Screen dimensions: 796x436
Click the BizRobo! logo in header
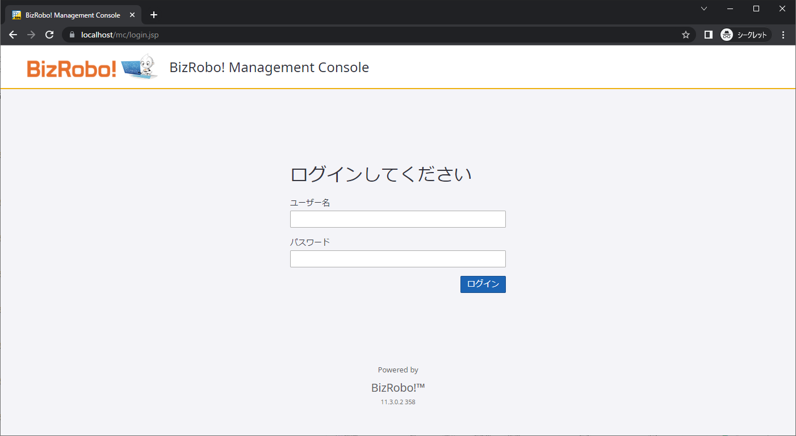pyautogui.click(x=91, y=68)
